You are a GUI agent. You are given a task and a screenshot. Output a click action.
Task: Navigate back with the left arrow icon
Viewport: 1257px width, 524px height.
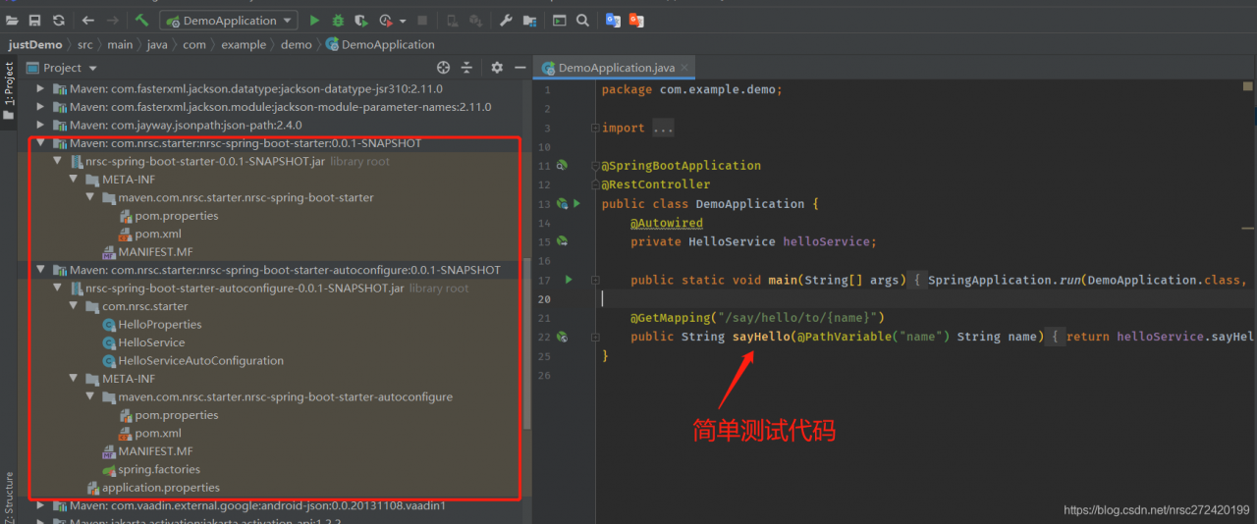pos(88,20)
